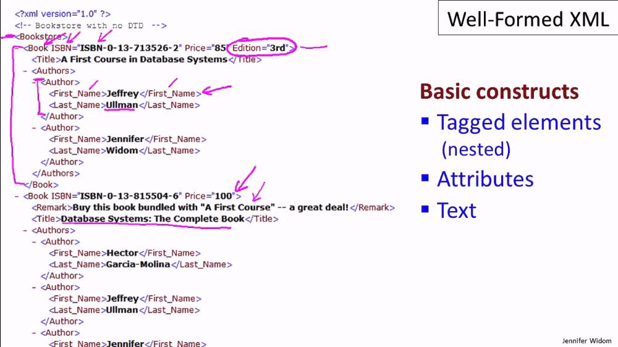This screenshot has height=347, width=618.
Task: Click the first name Hector
Action: click(x=122, y=253)
